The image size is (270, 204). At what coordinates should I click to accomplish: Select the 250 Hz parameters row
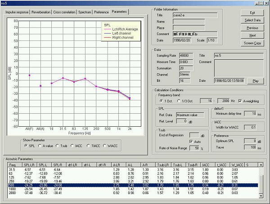coord(133,181)
